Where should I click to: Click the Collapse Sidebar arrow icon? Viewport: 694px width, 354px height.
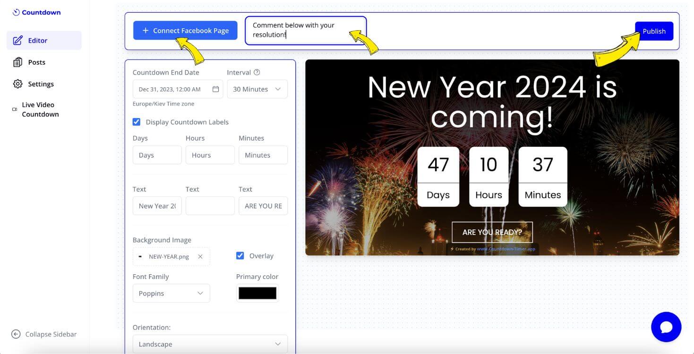pos(16,334)
